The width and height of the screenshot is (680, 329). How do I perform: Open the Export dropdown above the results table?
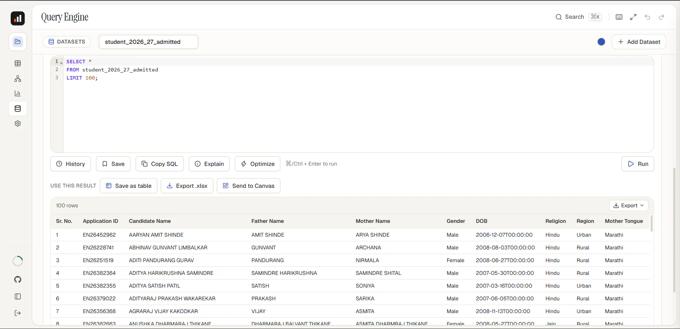tap(629, 206)
